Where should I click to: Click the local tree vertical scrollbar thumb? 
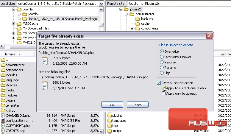(101, 25)
